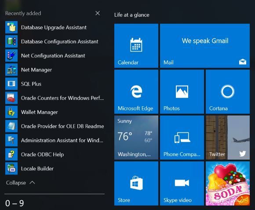
Task: Select the Oracle ODBC Help label
Action: coord(42,154)
